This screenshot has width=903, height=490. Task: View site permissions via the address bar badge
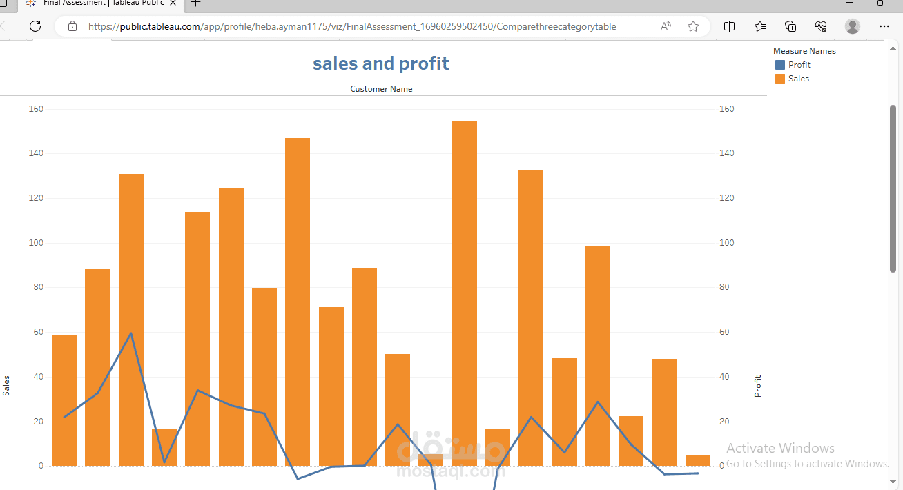point(72,26)
